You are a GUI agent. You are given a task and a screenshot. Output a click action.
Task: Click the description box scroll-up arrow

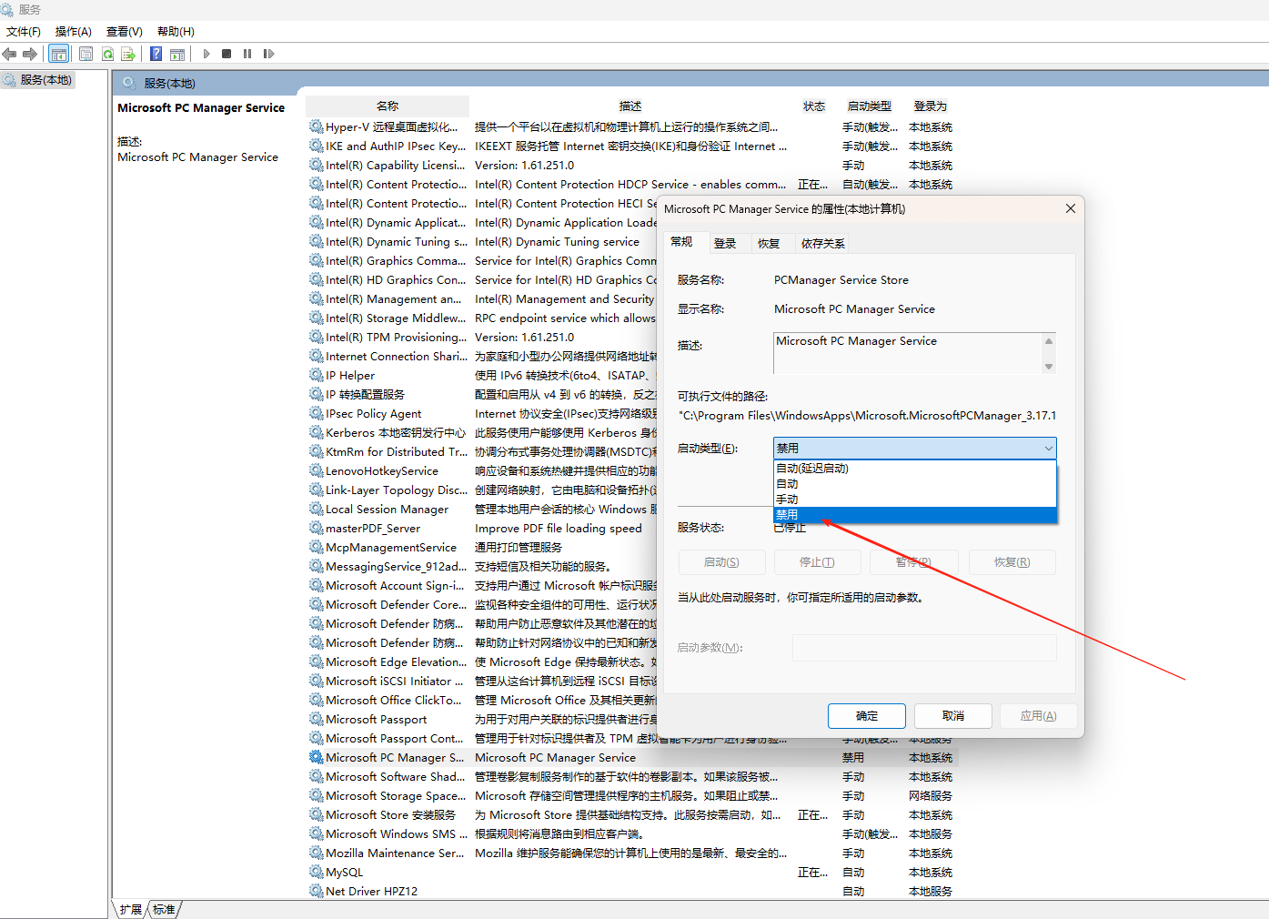pos(1049,341)
